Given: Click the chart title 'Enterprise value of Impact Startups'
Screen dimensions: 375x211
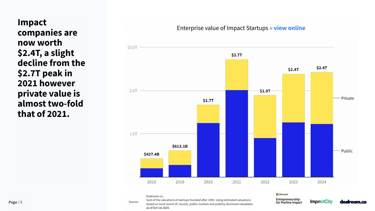Looking at the screenshot, I should coord(222,28).
